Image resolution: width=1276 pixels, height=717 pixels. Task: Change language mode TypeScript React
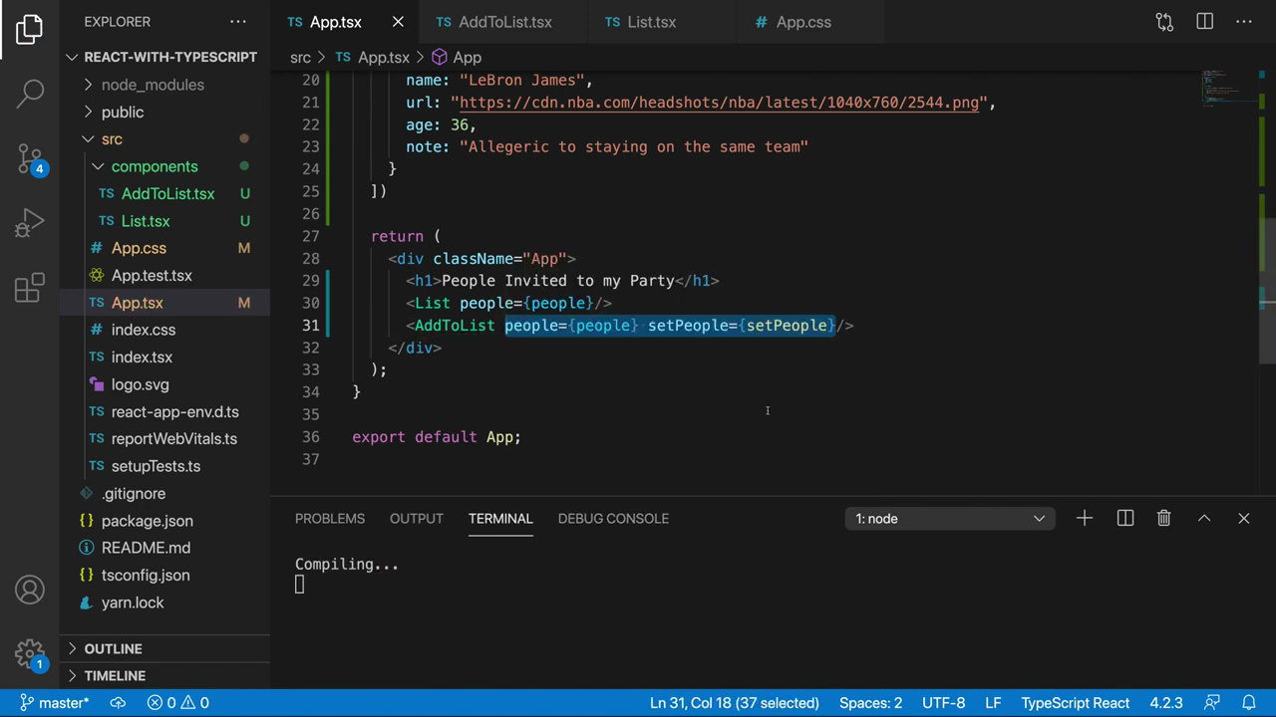point(1075,703)
